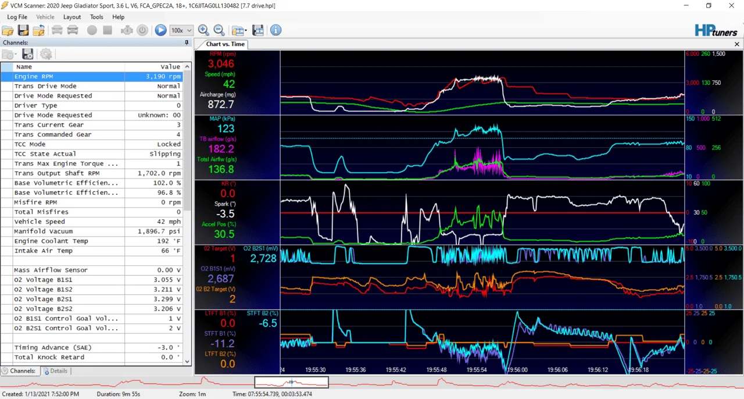The height and width of the screenshot is (399, 744).
Task: Select the Trans Drive Mode row
Action: coord(92,86)
